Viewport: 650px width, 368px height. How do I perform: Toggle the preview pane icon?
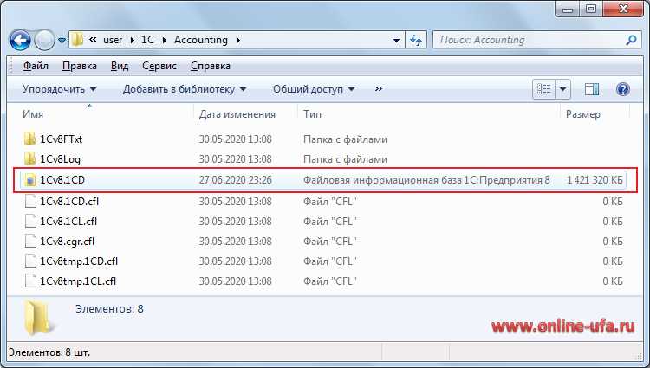[592, 89]
